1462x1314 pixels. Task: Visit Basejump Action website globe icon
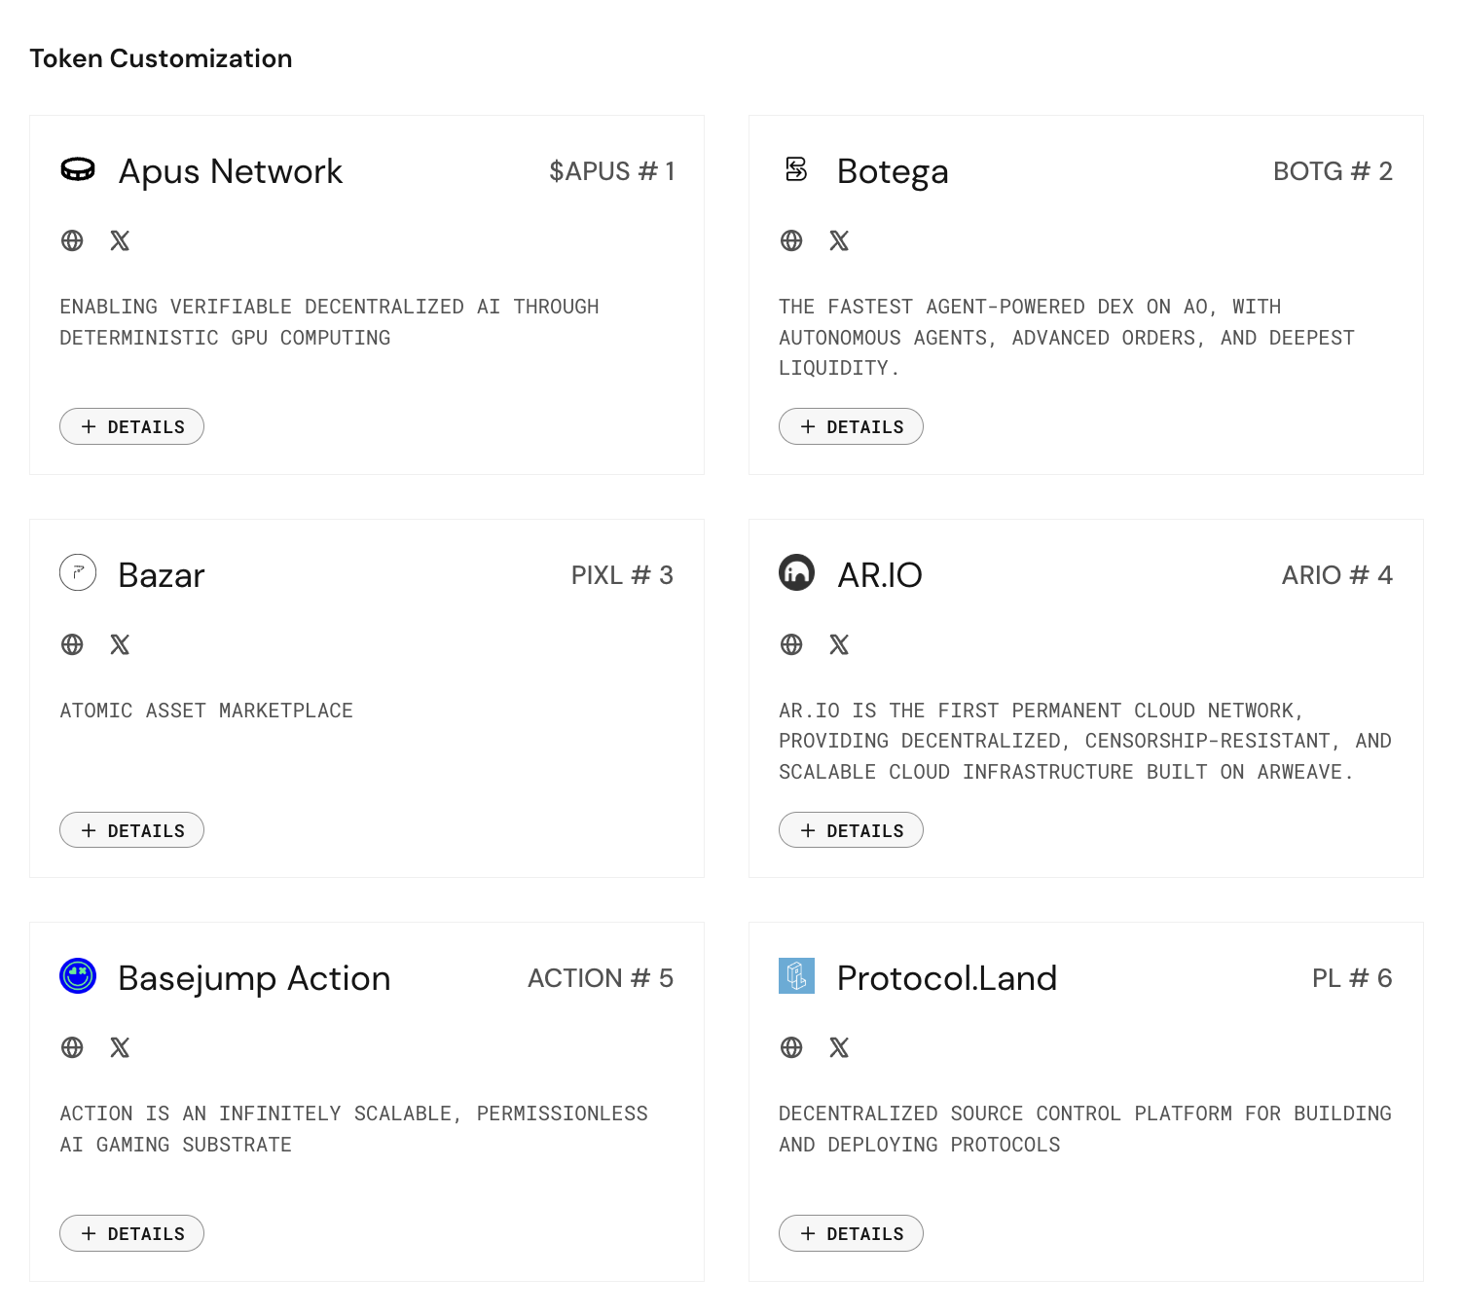(x=72, y=1047)
